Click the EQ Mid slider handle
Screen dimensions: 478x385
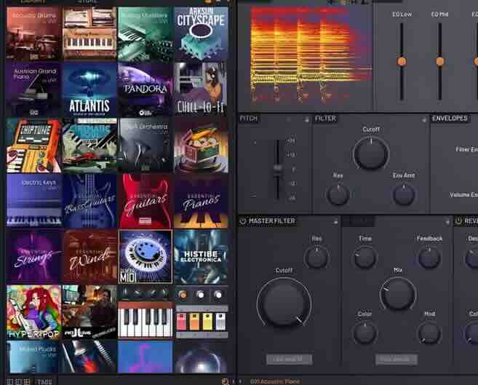pyautogui.click(x=439, y=62)
